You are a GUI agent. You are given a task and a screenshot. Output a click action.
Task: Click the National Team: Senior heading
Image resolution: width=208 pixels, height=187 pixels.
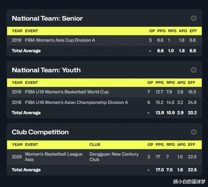point(47,18)
